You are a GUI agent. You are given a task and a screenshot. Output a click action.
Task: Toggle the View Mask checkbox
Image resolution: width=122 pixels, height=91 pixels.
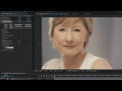[x=19, y=44]
